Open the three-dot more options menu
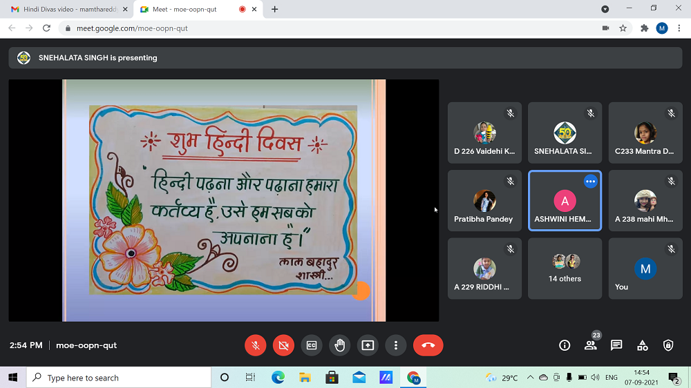The width and height of the screenshot is (691, 388). click(x=395, y=345)
